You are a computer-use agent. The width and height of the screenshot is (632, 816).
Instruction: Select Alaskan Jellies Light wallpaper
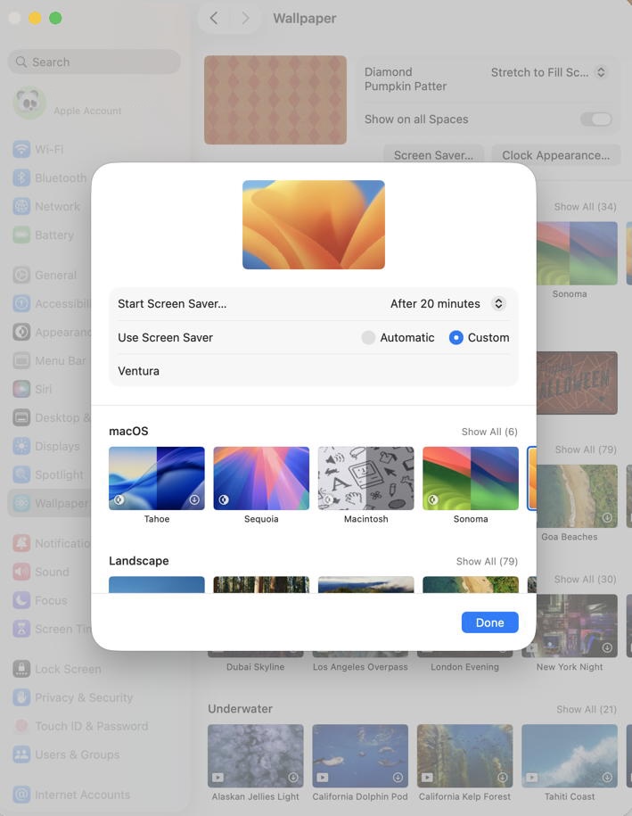tap(256, 755)
